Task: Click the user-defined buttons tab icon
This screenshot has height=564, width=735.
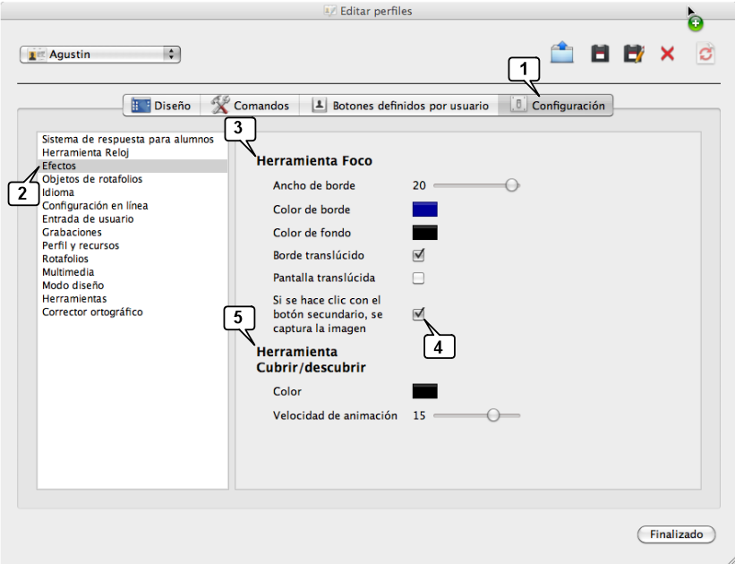Action: click(x=319, y=106)
